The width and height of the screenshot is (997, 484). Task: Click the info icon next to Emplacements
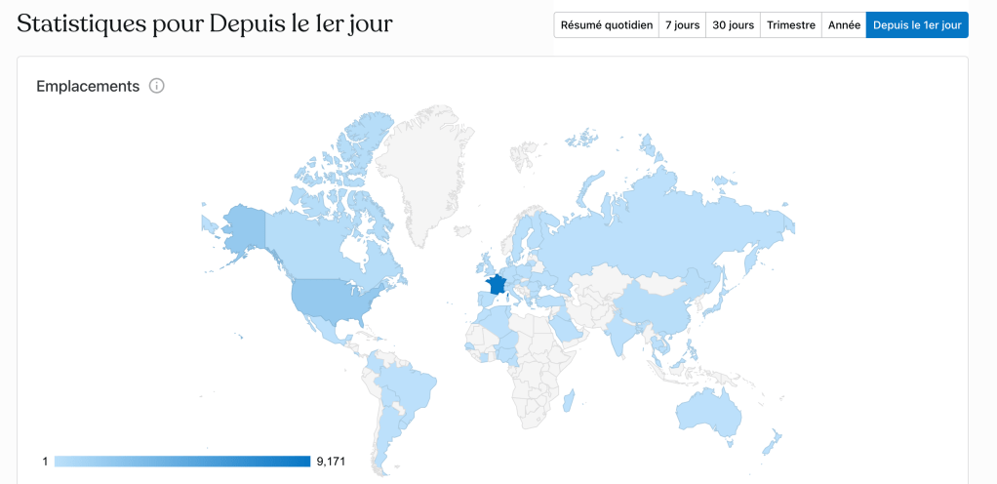(x=157, y=86)
